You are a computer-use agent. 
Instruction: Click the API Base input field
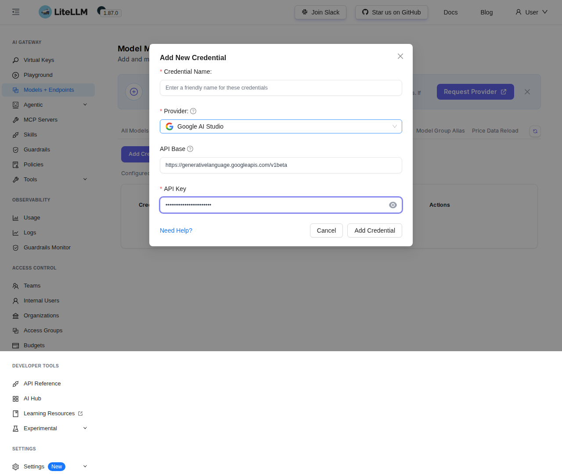click(281, 165)
